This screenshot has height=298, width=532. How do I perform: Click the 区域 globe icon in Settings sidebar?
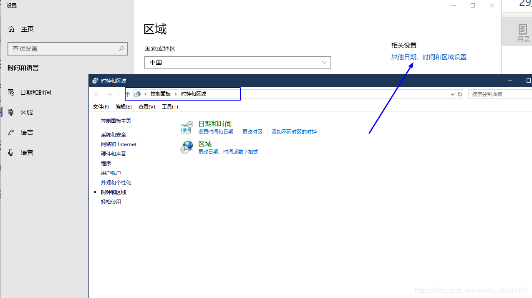[10, 112]
